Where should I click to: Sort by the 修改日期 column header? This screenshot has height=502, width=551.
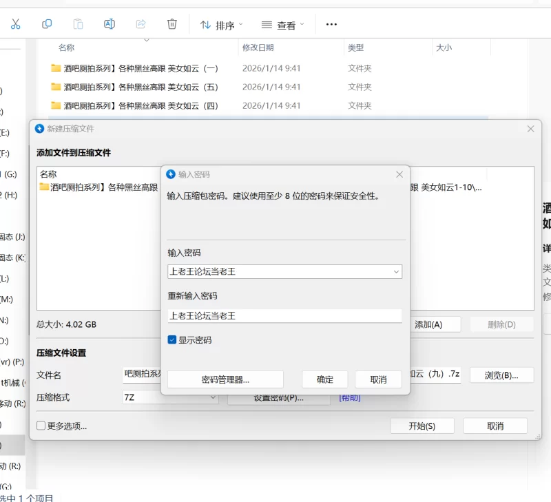tap(258, 48)
